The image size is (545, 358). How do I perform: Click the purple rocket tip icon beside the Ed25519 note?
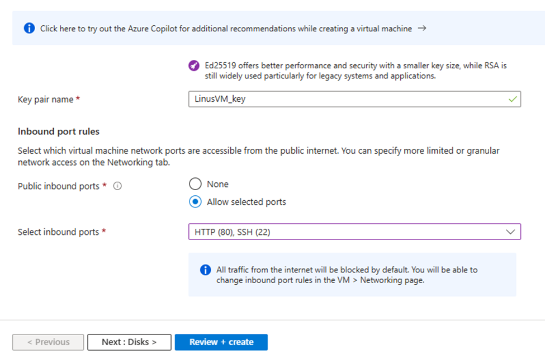pyautogui.click(x=194, y=66)
